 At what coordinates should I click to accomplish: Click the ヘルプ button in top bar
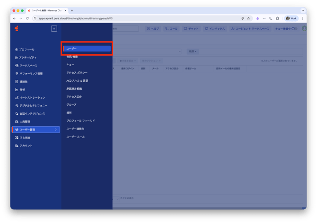pos(153,29)
